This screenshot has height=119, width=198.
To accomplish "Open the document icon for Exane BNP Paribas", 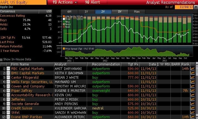I will coord(8,117).
